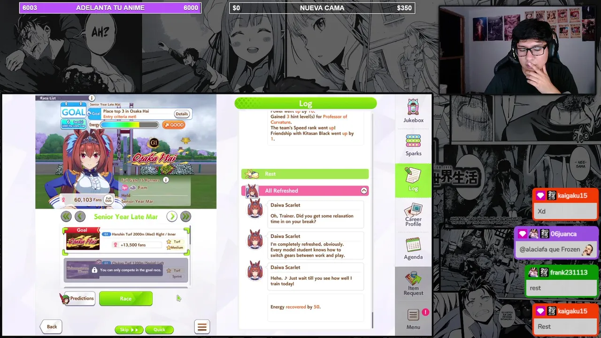This screenshot has height=338, width=601.
Task: Click the locked Chukyo Turf 1200m race card
Action: pyautogui.click(x=126, y=270)
